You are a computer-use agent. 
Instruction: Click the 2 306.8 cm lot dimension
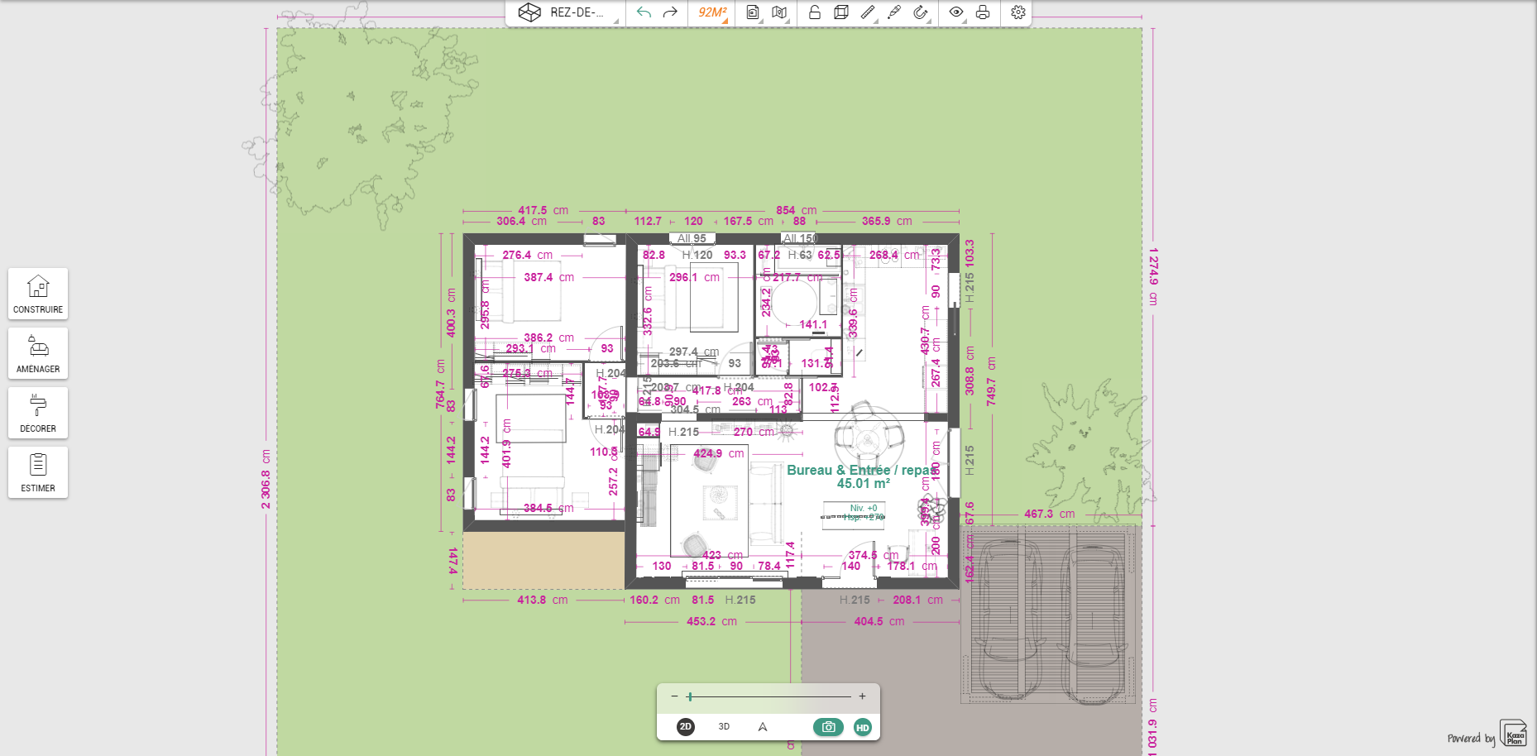pyautogui.click(x=266, y=479)
